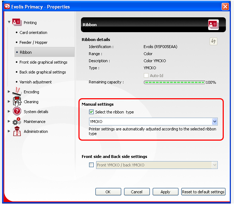Close the Properties window
Viewport: 234px width, 206px height.
225,7
